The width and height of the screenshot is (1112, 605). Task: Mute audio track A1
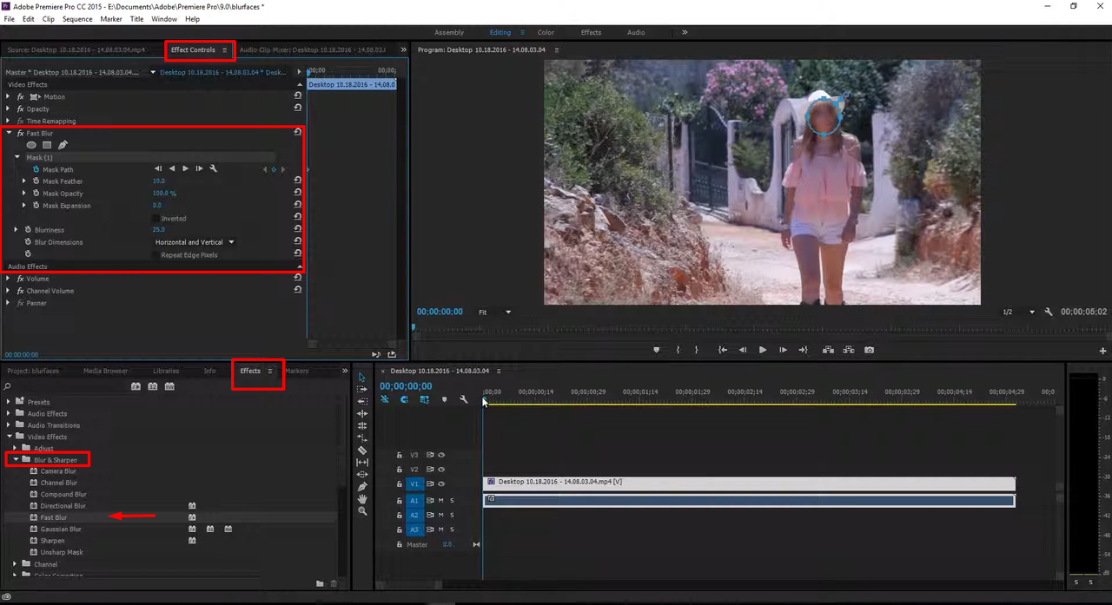pos(440,500)
